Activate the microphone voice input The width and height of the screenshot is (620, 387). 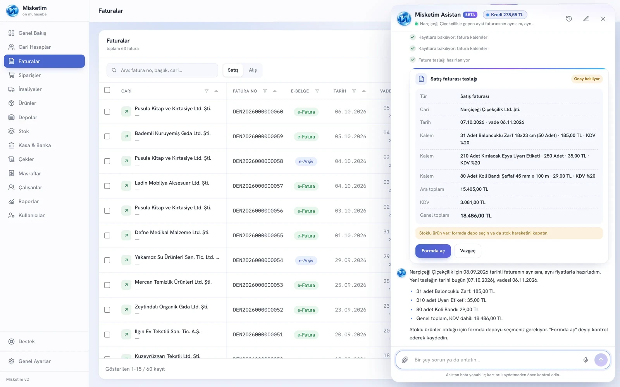(x=586, y=360)
